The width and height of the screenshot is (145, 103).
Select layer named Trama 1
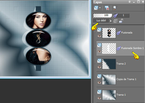(121, 95)
